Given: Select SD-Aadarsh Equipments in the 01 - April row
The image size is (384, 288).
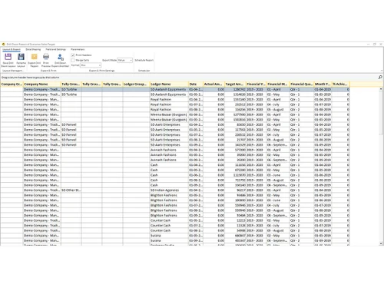Looking at the screenshot, I should (169, 89).
